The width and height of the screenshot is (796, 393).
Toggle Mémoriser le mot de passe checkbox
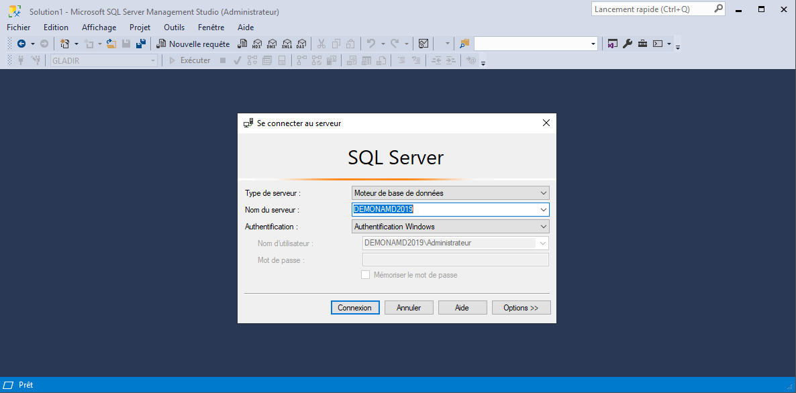(366, 275)
